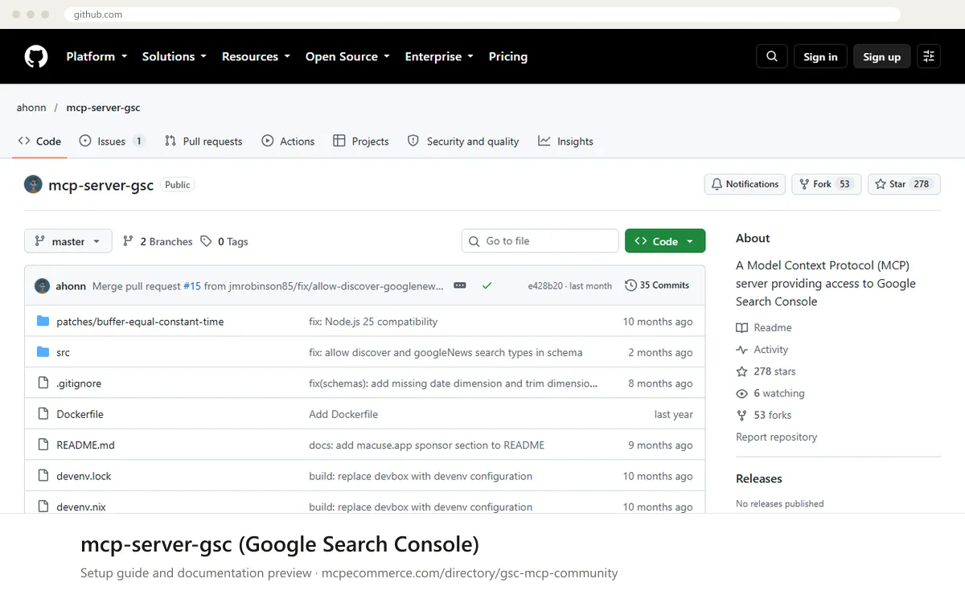Click the commit details ellipsis icon
This screenshot has width=965, height=603.
(460, 285)
